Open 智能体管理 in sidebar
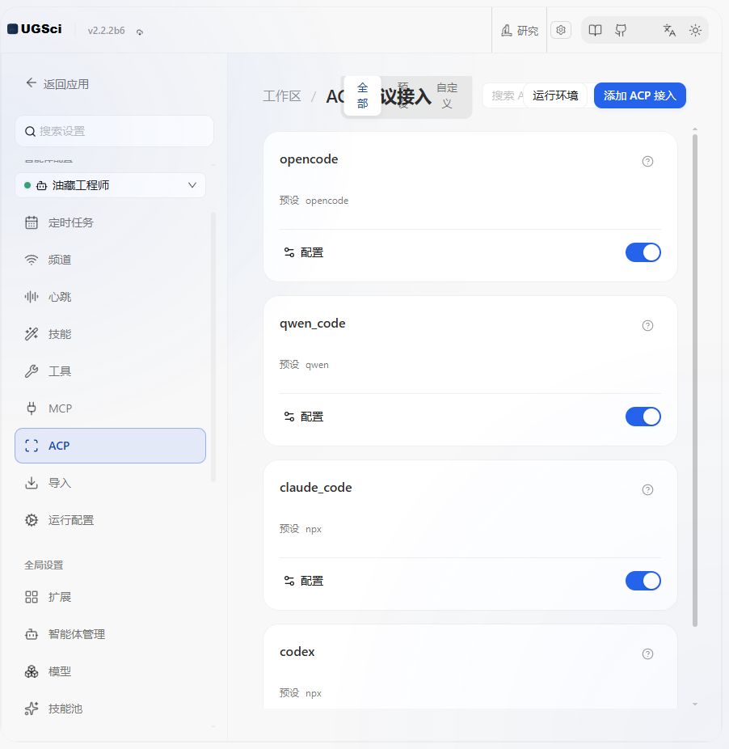 point(110,634)
